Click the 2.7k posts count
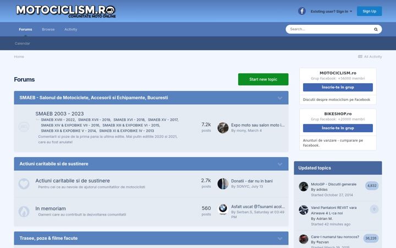396x248 pixels. pos(206,180)
